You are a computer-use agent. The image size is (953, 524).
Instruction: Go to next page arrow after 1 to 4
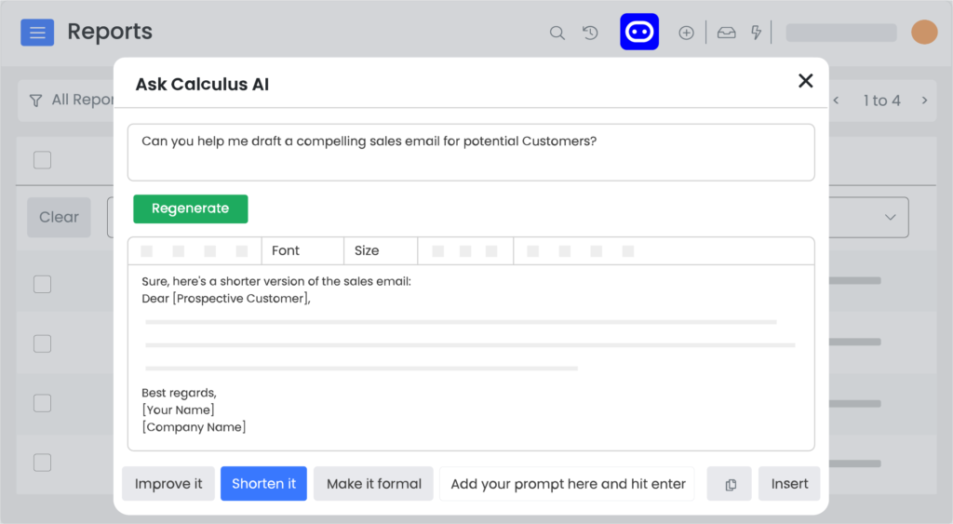point(924,101)
